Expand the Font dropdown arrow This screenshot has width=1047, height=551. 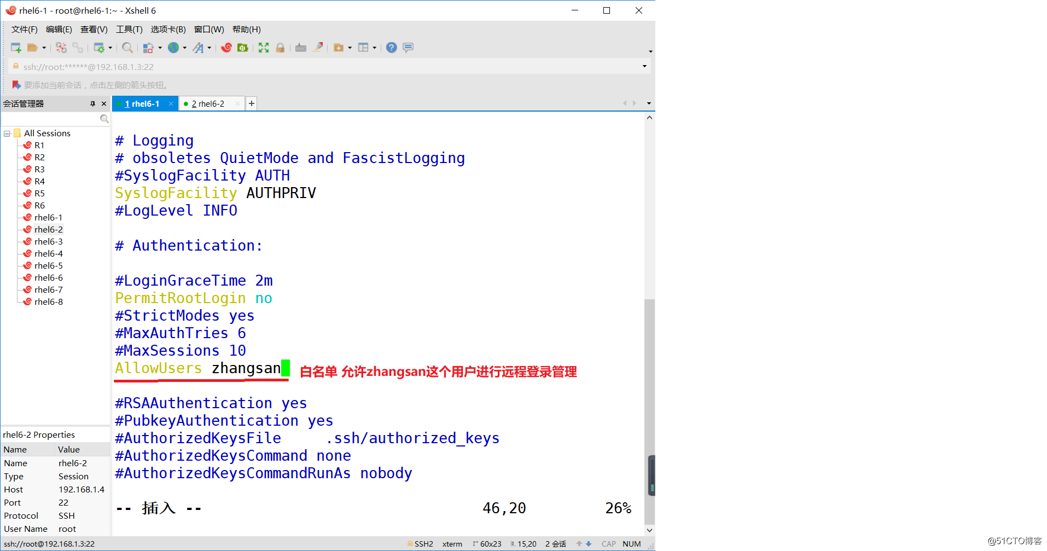(x=209, y=48)
